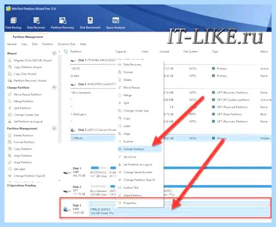Collapse the Wizard section
This screenshot has height=227, width=276.
tap(54, 53)
